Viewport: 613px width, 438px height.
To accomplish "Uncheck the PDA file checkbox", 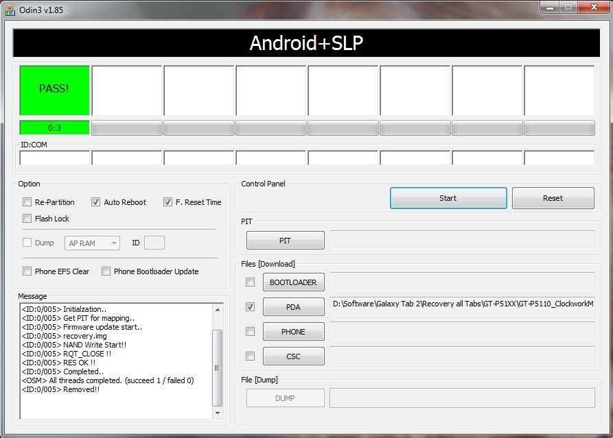I will [x=250, y=307].
